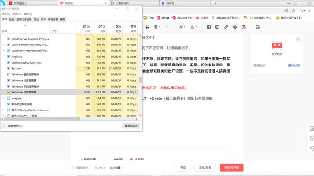Switch to the 大鱼号 browser tab
314x176 pixels.
134,3
